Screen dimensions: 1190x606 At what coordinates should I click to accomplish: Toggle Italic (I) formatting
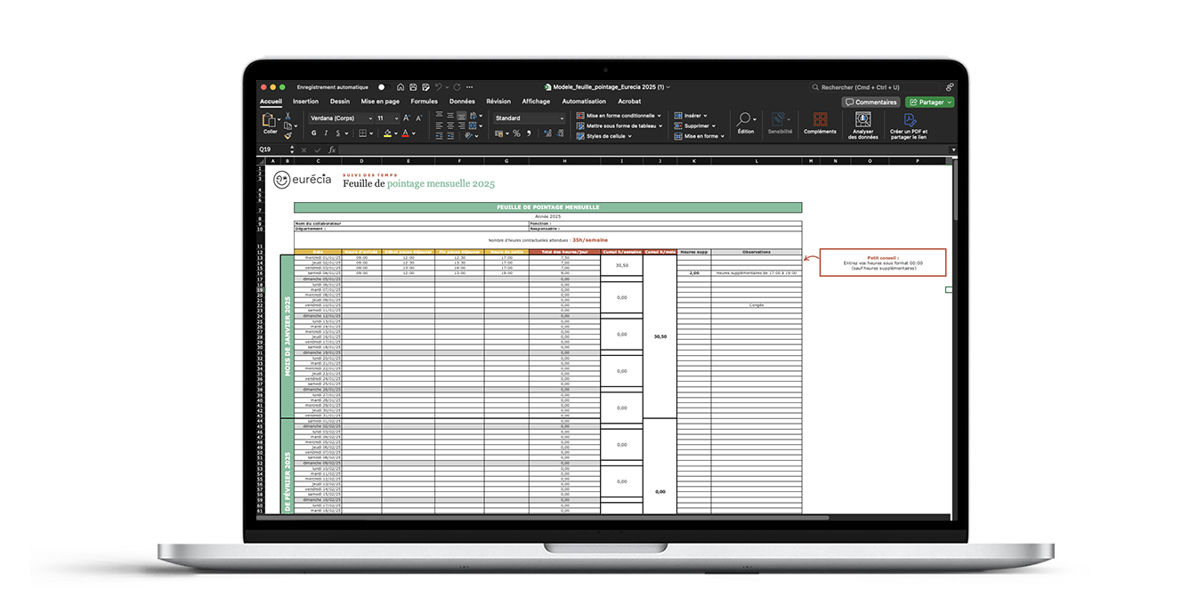coord(326,133)
